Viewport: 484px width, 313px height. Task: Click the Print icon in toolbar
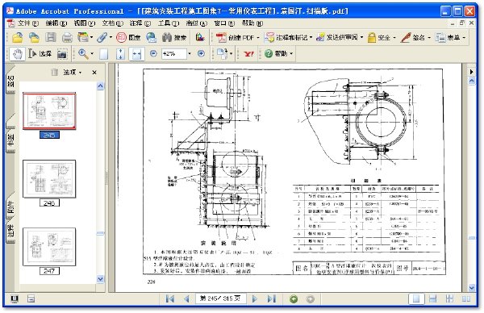67,38
